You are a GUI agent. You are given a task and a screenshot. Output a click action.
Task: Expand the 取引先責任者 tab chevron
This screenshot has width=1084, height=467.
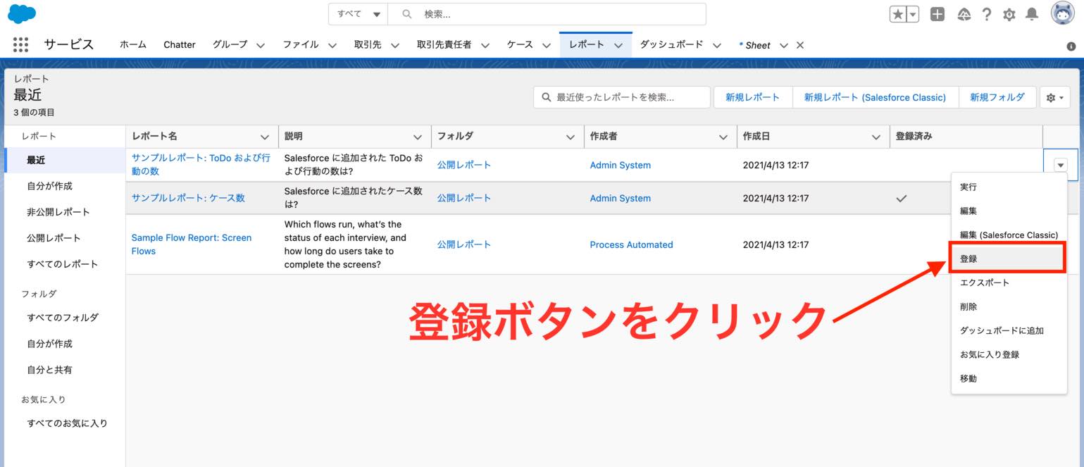(485, 45)
